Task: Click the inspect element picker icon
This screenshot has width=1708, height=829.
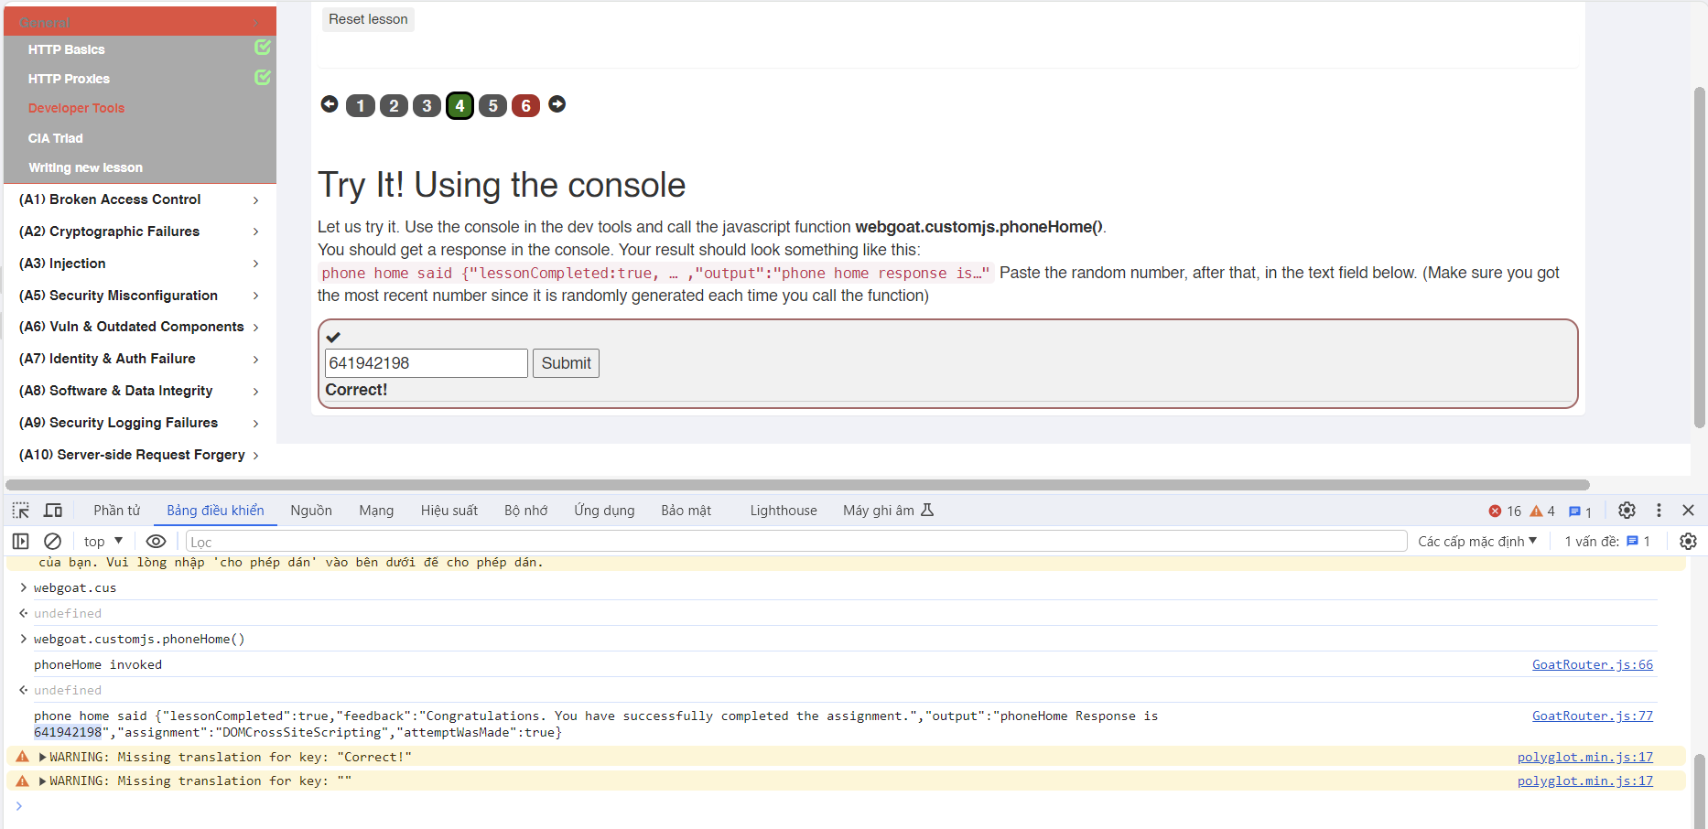Action: click(20, 511)
